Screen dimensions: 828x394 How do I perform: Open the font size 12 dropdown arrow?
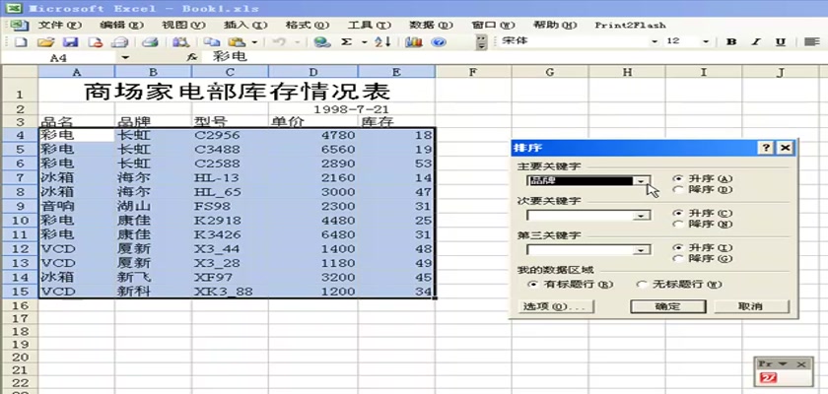[706, 42]
